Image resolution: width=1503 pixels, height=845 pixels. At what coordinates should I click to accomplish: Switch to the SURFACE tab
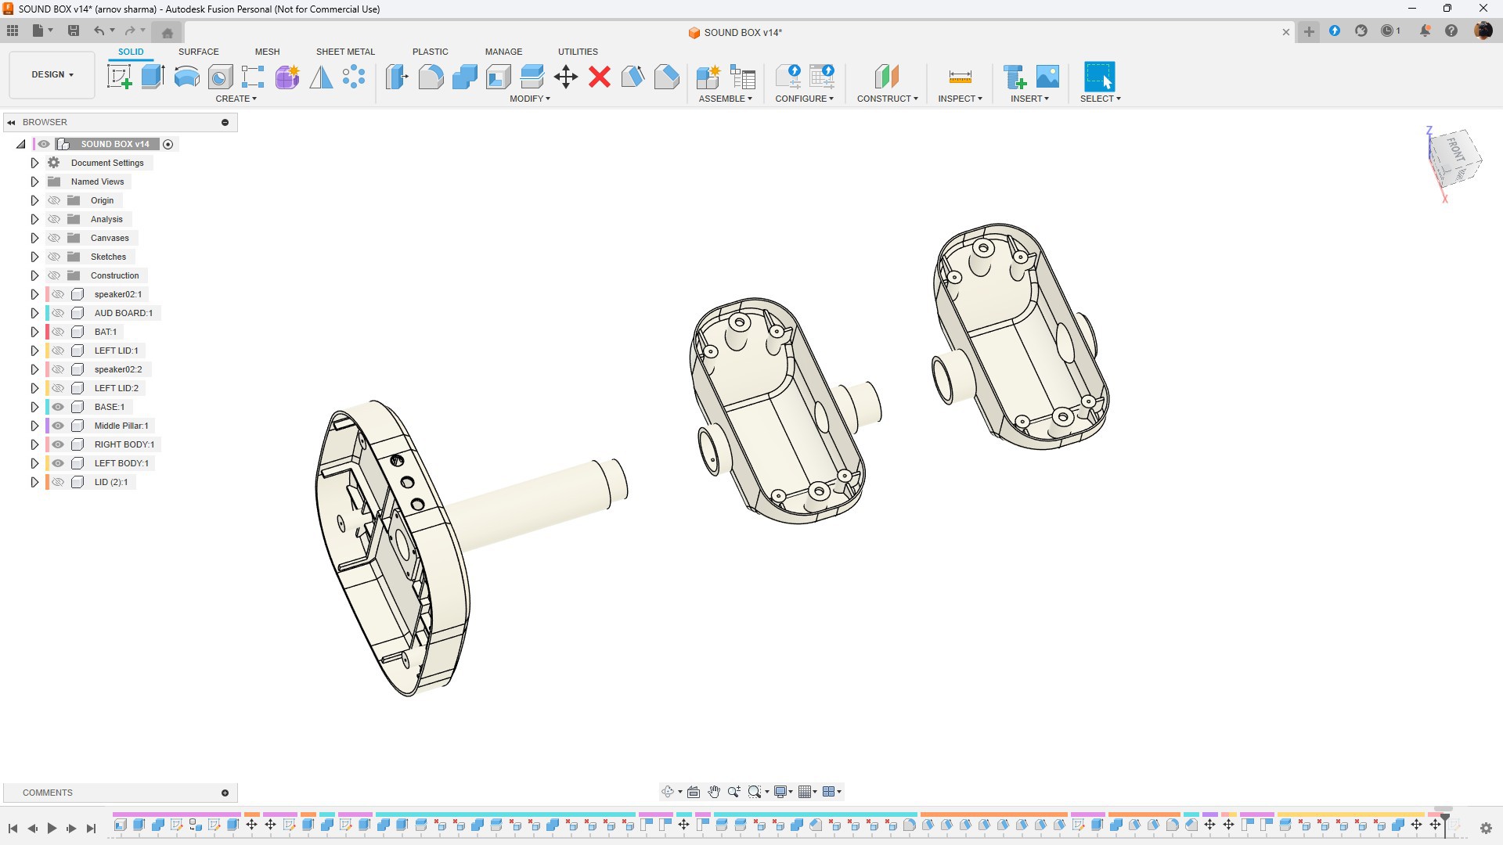click(x=198, y=52)
